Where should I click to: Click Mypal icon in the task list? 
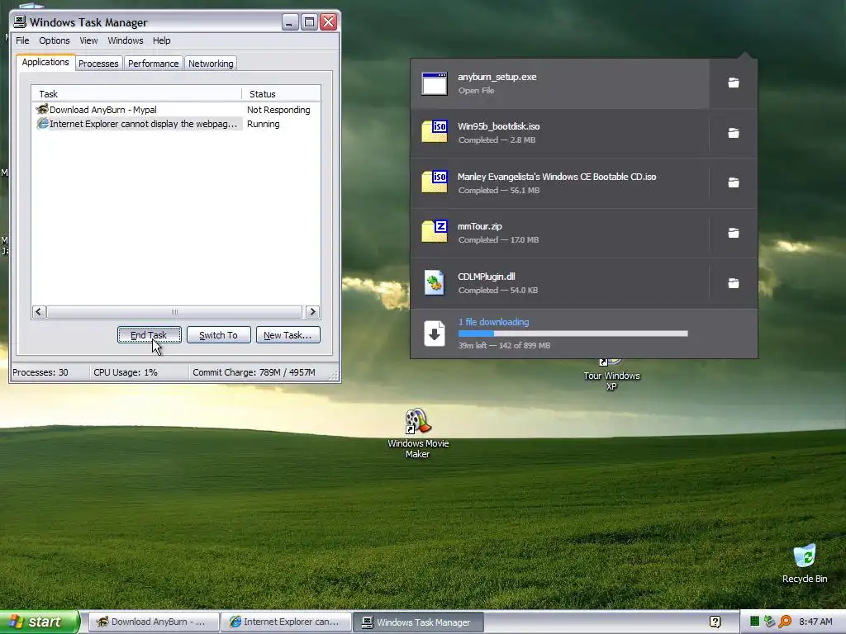[42, 110]
